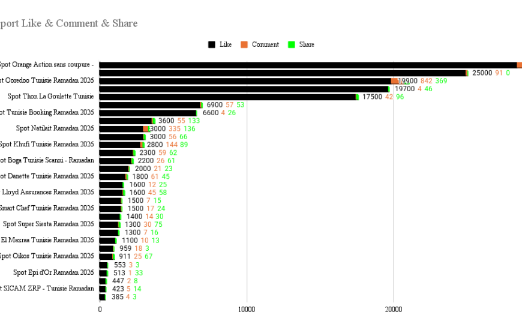Click the 369 Share data label
522x330 pixels.
pos(442,81)
